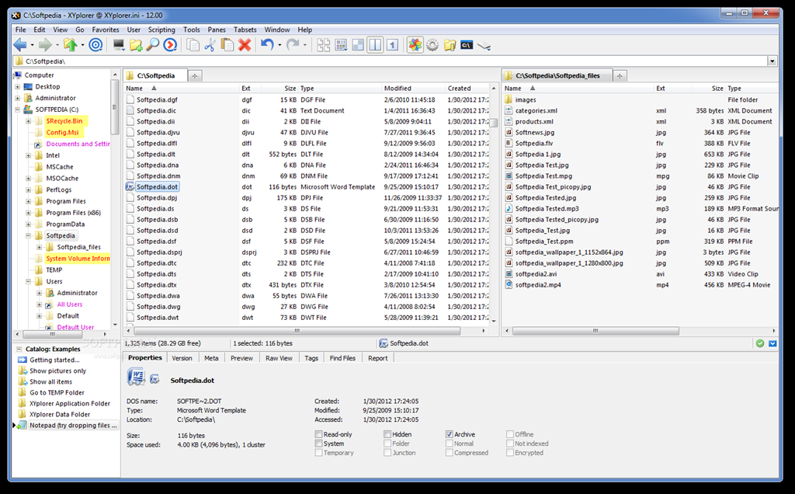Add new tab beside Softpedia_files tab

[620, 76]
